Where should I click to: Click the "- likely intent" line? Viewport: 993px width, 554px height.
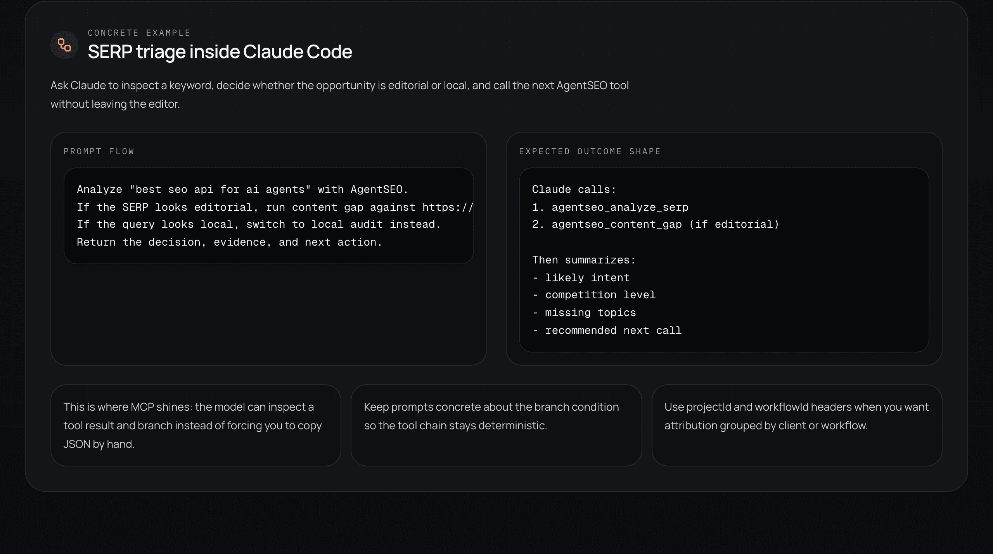[x=581, y=278]
